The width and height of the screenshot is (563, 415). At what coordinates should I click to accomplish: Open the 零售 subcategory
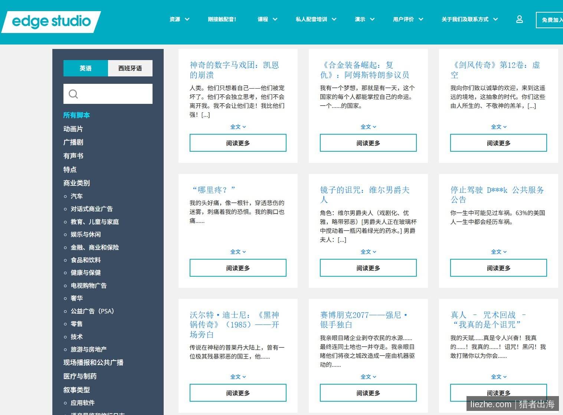(x=77, y=324)
